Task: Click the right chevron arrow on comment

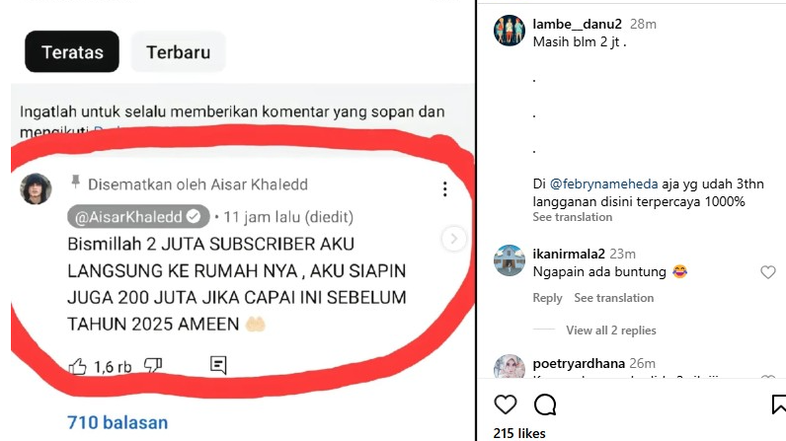Action: pyautogui.click(x=453, y=239)
